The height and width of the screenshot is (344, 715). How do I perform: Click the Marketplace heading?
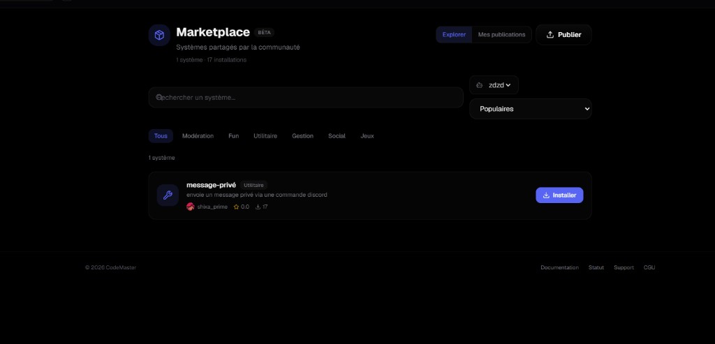[213, 32]
